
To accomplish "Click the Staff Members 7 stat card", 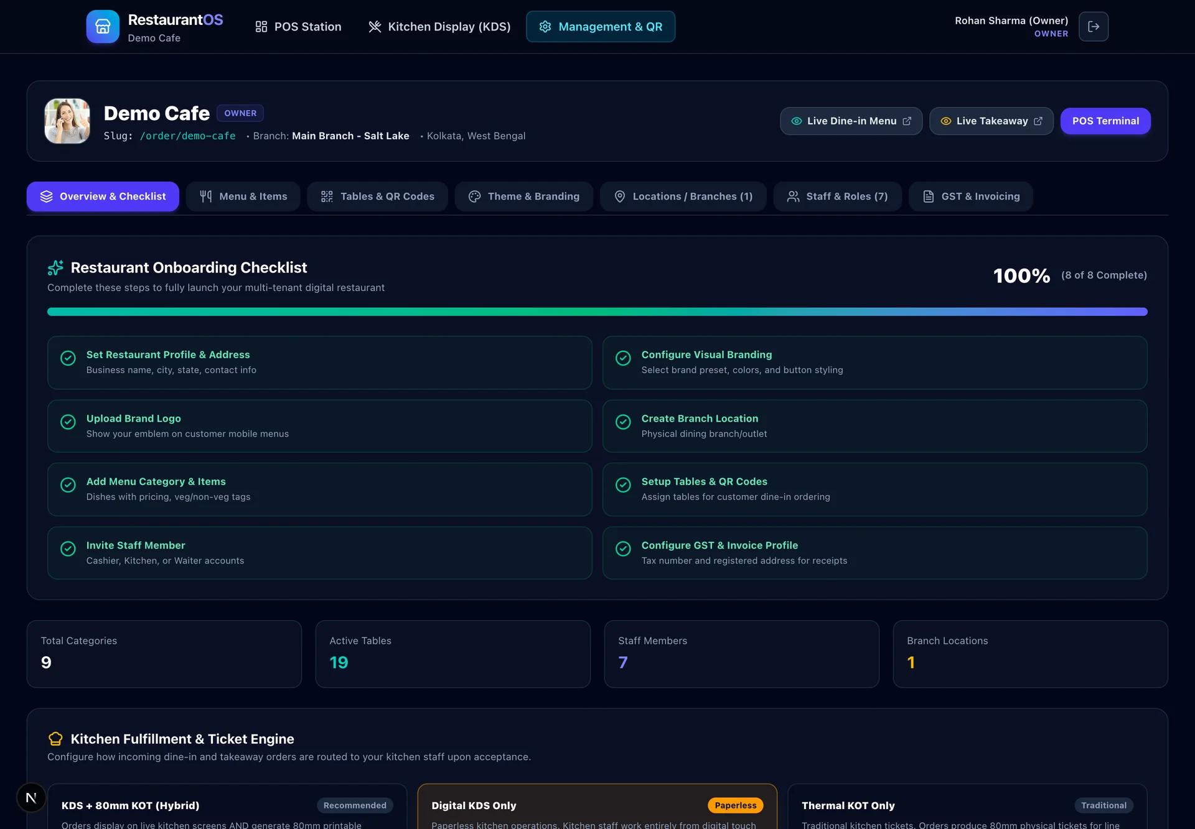I will [x=742, y=654].
